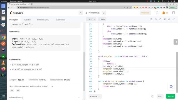Launch Slack from the dock
178x100 pixels.
(3, 25)
